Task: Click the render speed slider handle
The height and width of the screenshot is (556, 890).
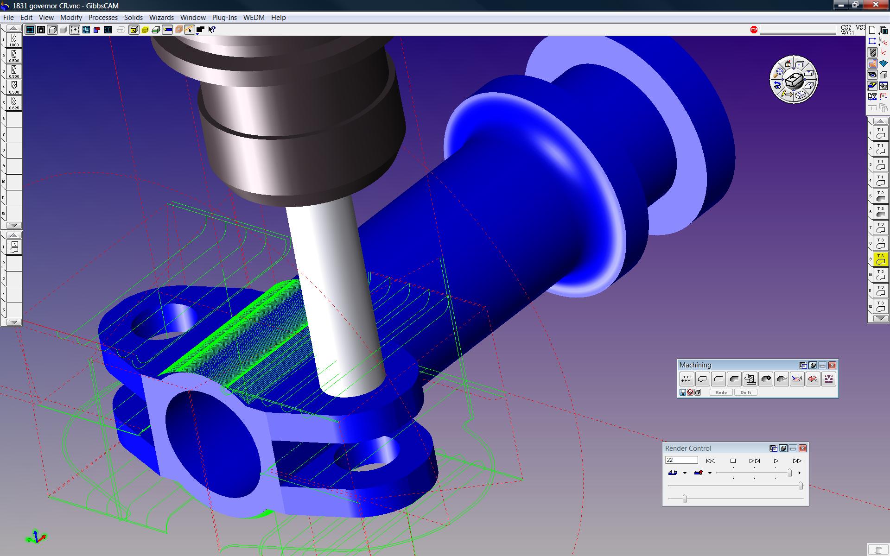Action: (789, 473)
